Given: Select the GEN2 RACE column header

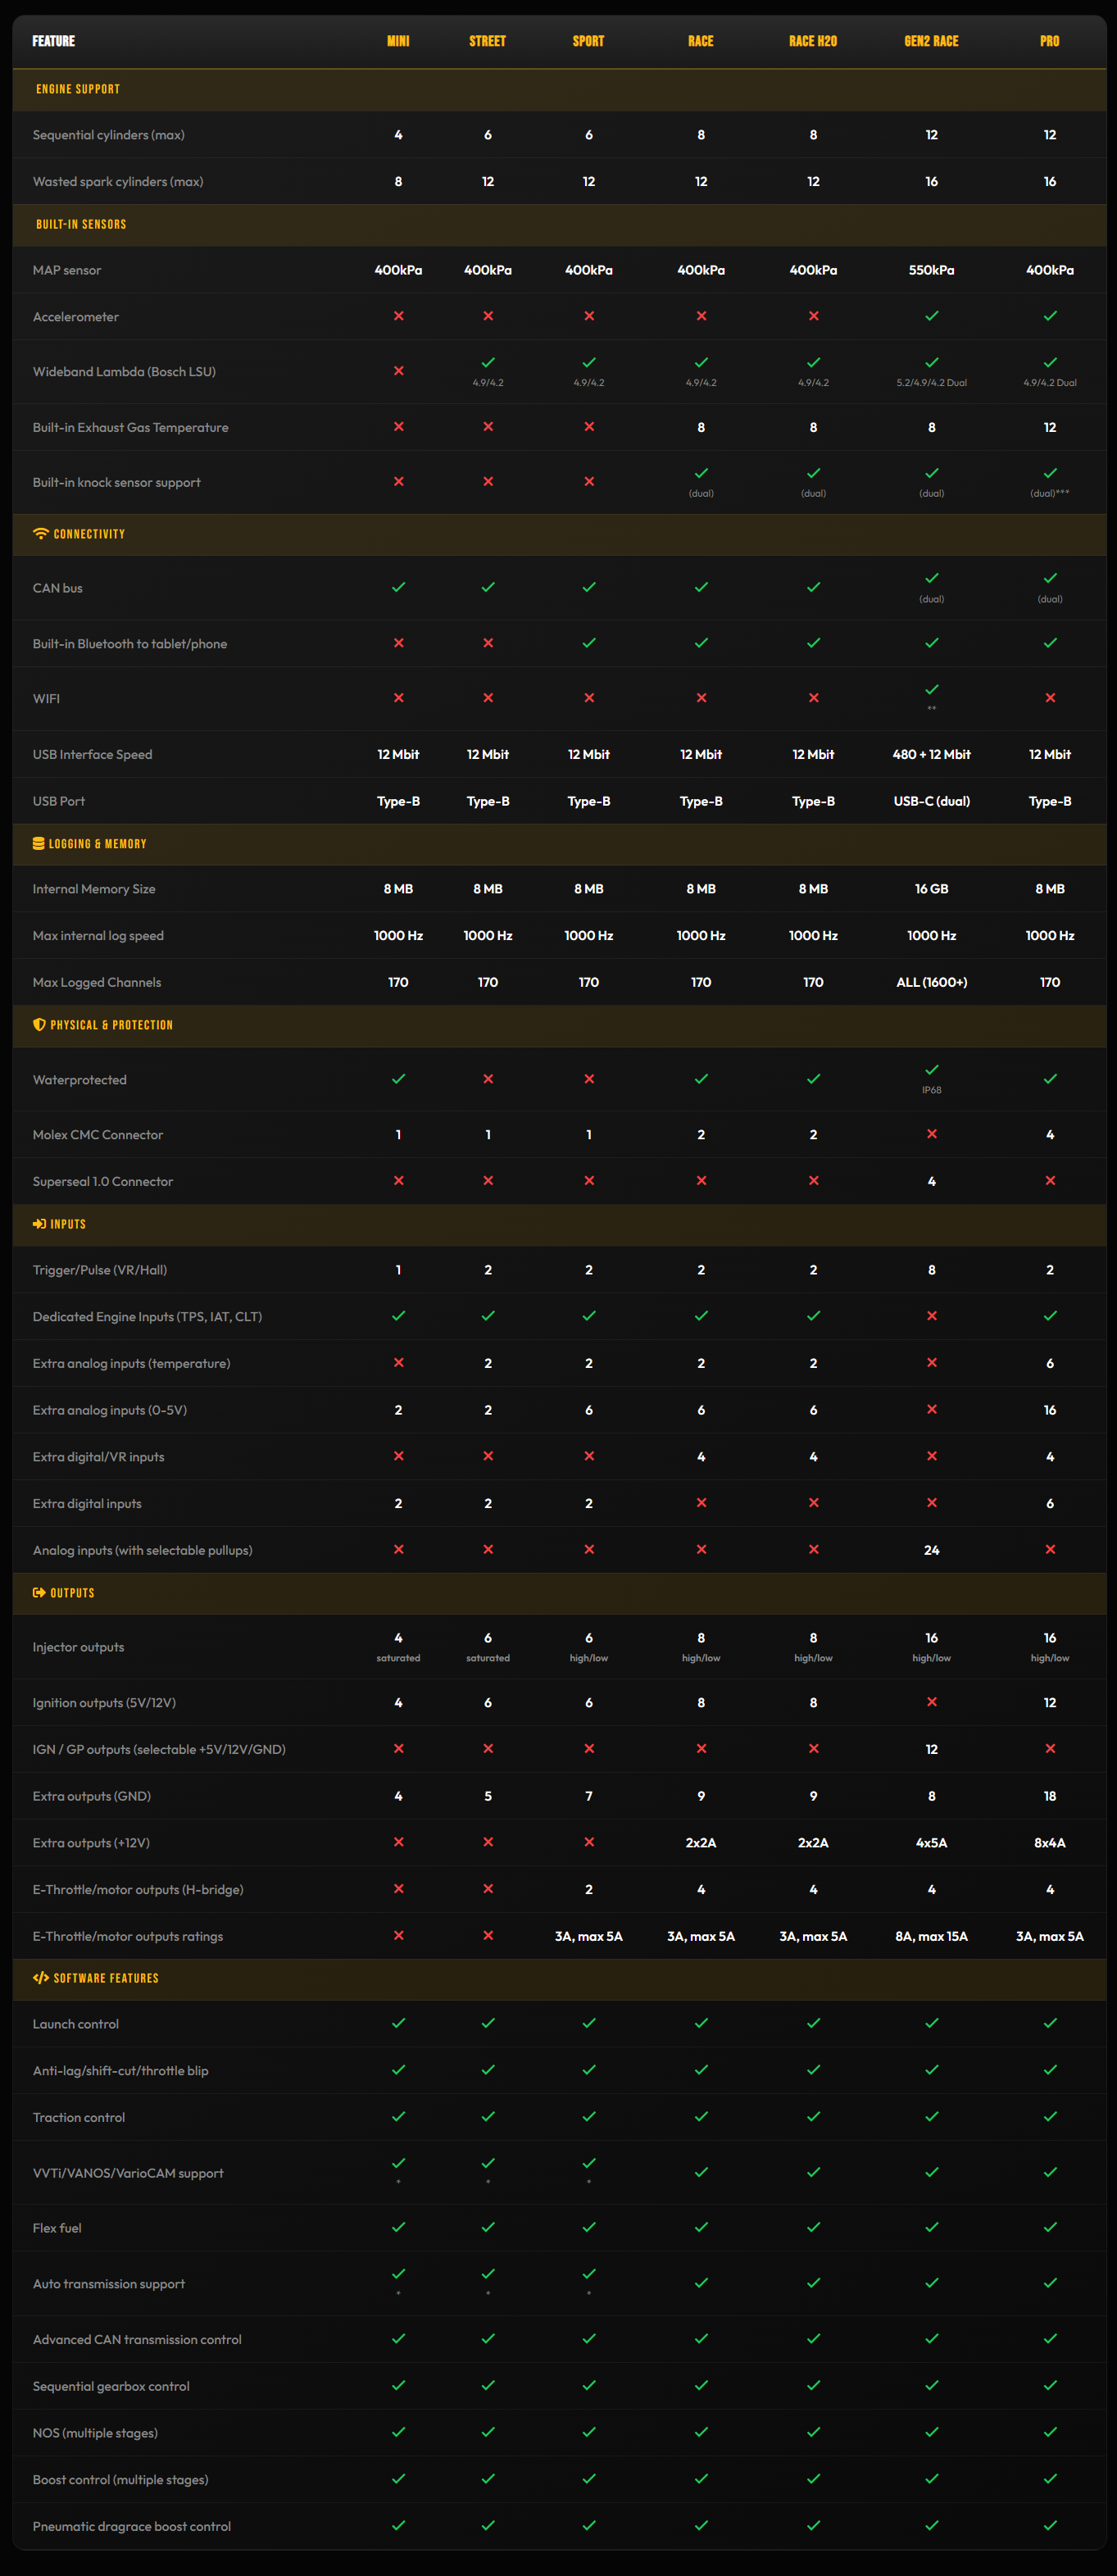Looking at the screenshot, I should (x=931, y=41).
